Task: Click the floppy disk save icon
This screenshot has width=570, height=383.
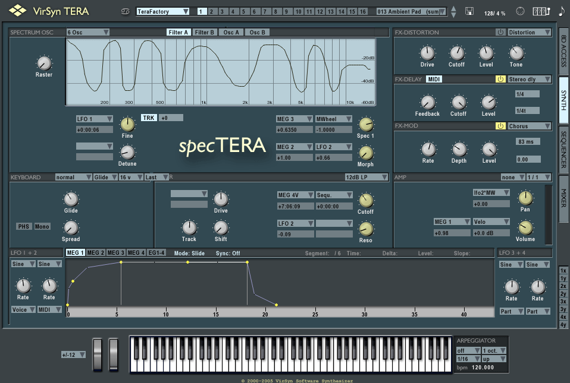Action: [x=469, y=11]
